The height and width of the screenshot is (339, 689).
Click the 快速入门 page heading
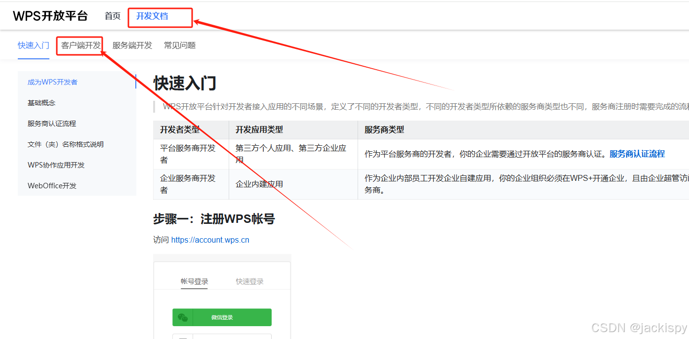[x=185, y=83]
